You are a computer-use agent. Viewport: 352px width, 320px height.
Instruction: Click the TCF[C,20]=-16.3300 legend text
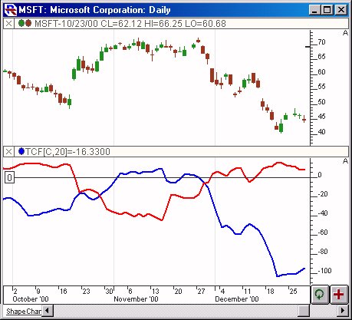pyautogui.click(x=67, y=152)
